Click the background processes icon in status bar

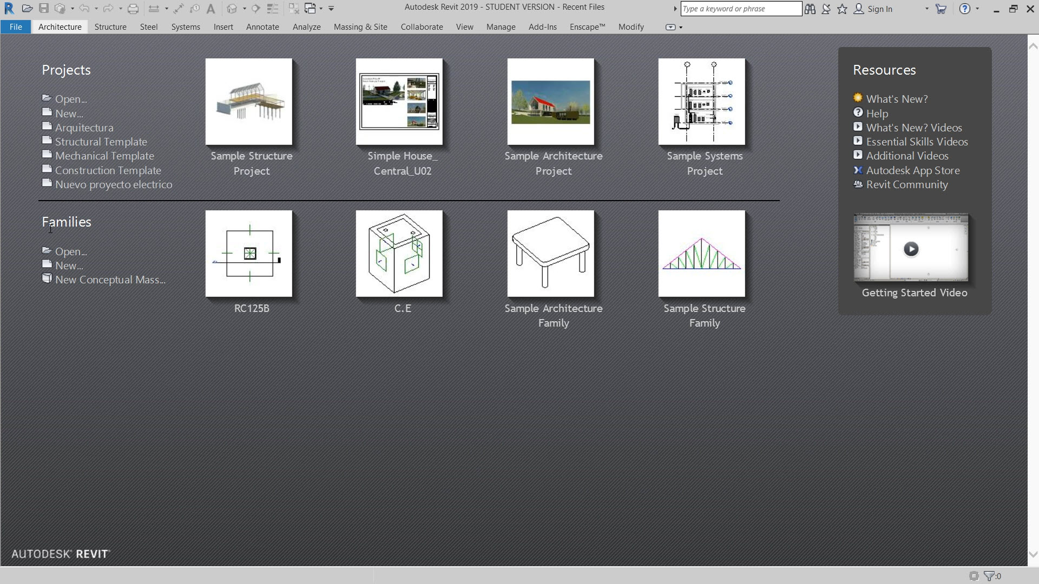pos(974,576)
